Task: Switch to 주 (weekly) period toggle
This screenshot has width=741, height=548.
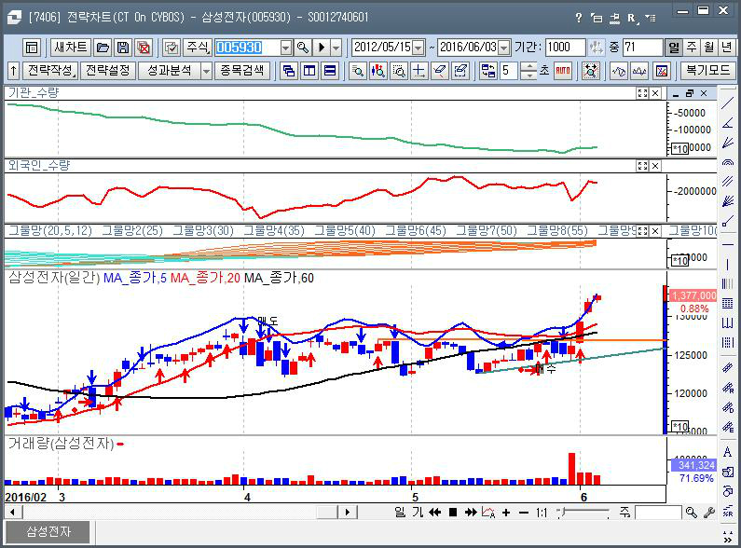Action: click(x=692, y=48)
